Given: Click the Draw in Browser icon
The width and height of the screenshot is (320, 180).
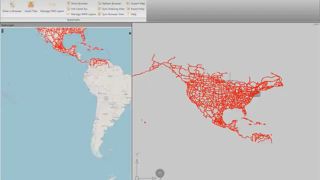Looking at the screenshot, I should [x=12, y=5].
